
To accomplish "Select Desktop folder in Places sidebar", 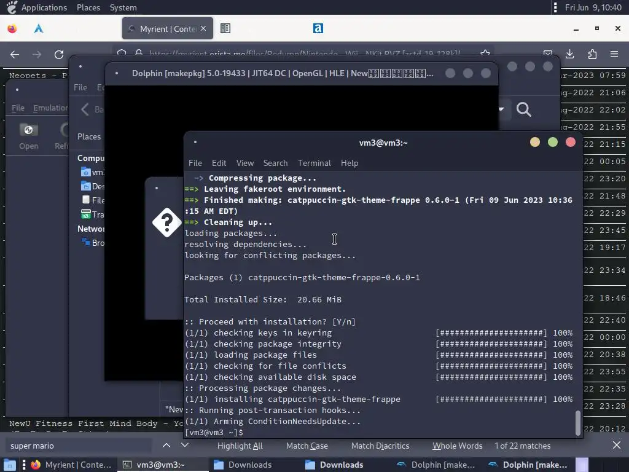I will coord(93,186).
